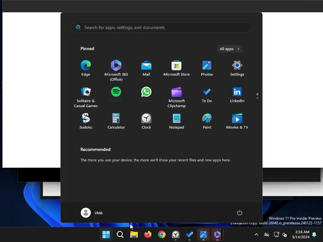323x242 pixels.
Task: Open the To Do app in Start menu
Action: click(x=207, y=95)
